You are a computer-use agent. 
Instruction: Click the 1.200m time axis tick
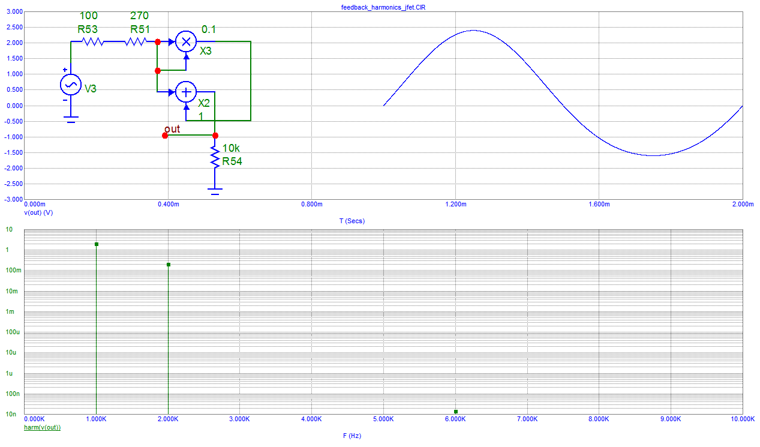tap(455, 205)
